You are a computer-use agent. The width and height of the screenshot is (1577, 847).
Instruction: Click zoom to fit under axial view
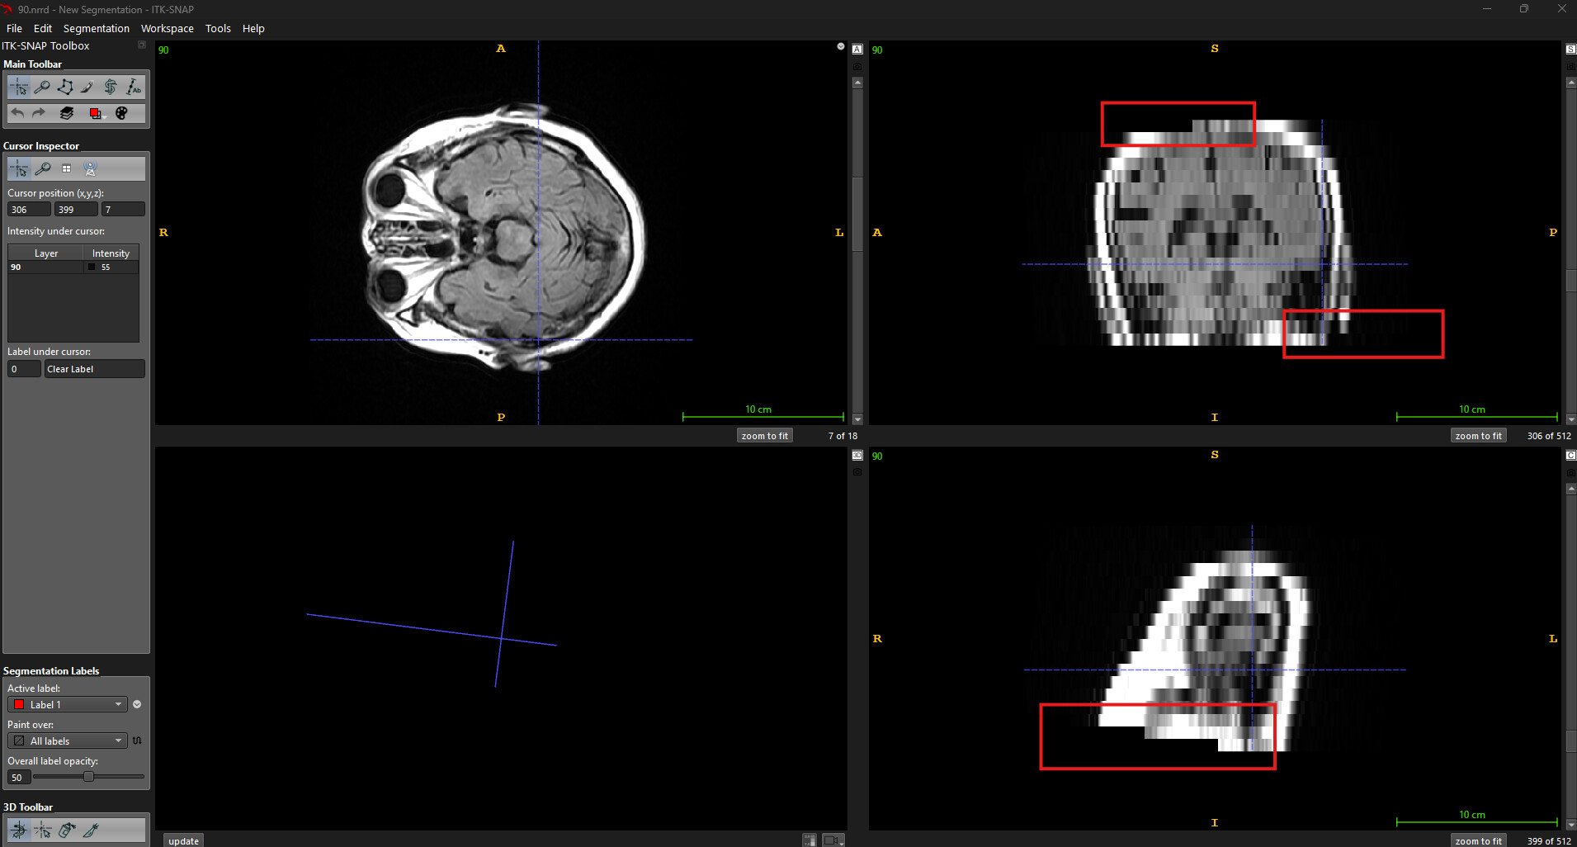tap(764, 436)
